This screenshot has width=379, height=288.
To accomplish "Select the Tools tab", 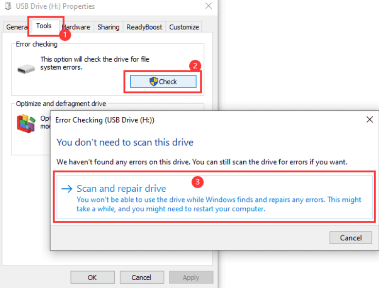I will (44, 26).
